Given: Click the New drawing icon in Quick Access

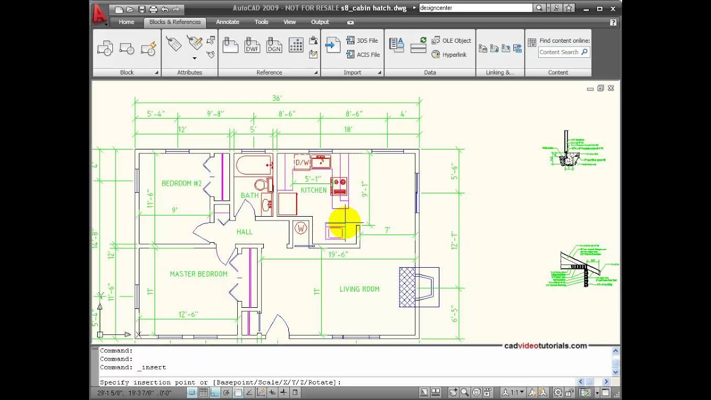Looking at the screenshot, I should click(119, 9).
